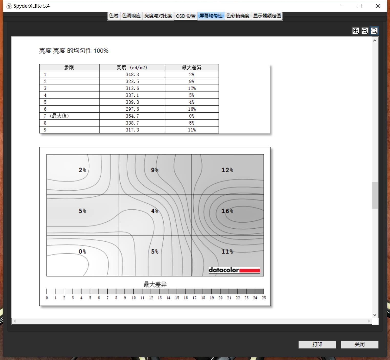Click the fit-to-view magnifier icon

coord(374,31)
